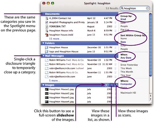Click Houghton House3.jpg thumbnail icon
Screen dimensions: 154x122
pos(47,98)
